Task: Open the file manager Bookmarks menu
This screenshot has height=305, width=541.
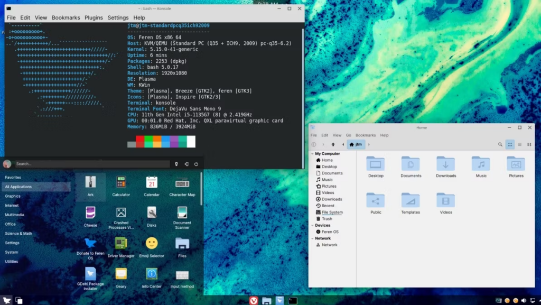Action: (x=366, y=135)
